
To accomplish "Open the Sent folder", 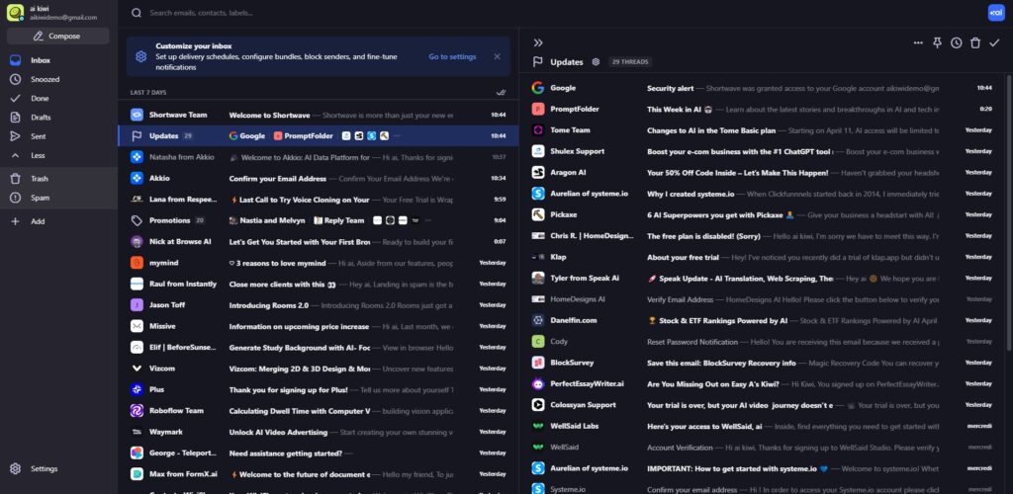I will tap(39, 136).
